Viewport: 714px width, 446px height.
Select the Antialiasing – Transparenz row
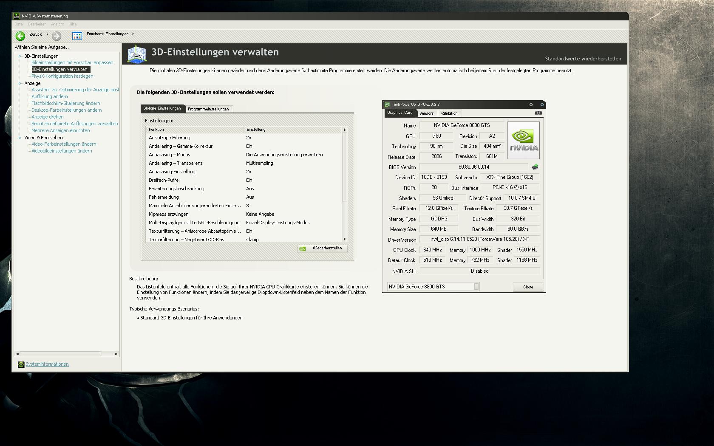pos(244,163)
